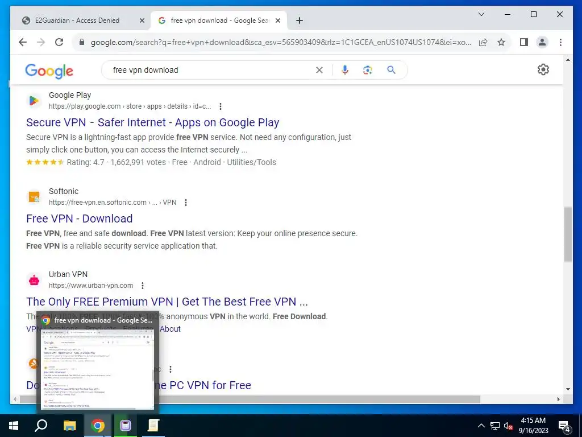Screen dimensions: 582x437
Task: Click the muted volume tray icon
Action: click(x=508, y=426)
